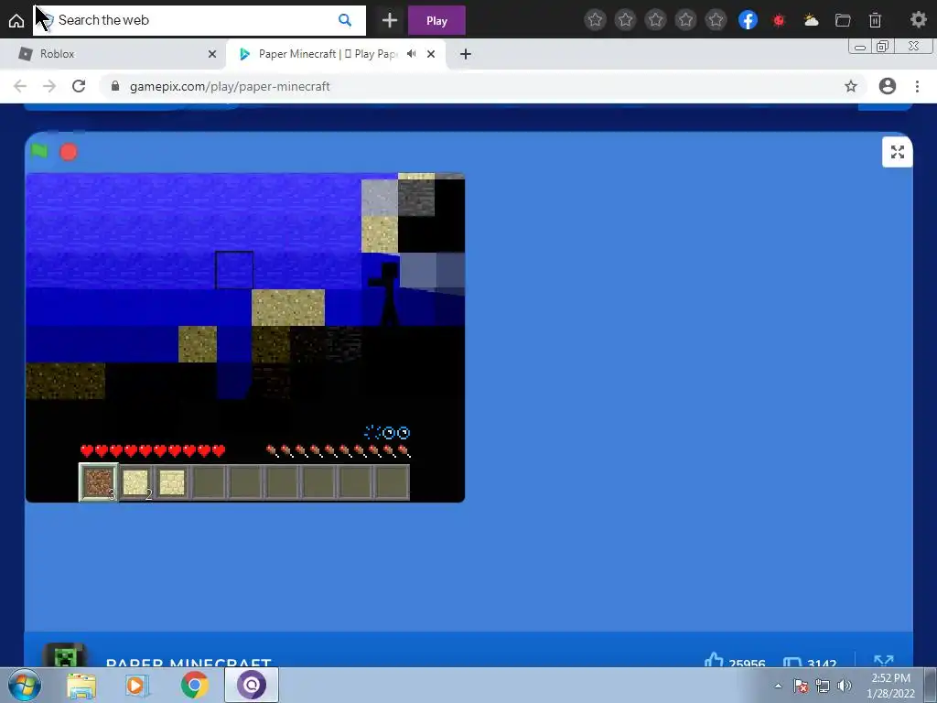Open the Windows Start menu
This screenshot has width=937, height=703.
[25, 685]
